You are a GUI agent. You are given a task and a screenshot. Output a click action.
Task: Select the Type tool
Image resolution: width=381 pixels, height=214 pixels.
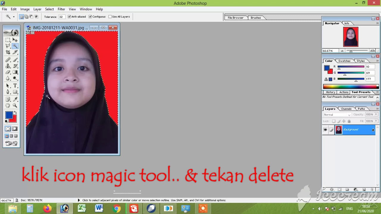coord(15,86)
